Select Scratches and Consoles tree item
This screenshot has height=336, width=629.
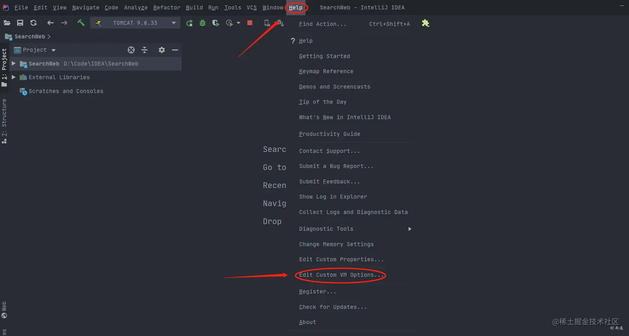tap(62, 91)
